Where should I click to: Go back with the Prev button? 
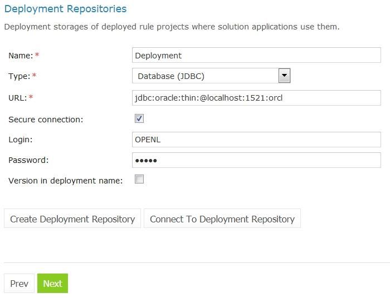(x=19, y=283)
